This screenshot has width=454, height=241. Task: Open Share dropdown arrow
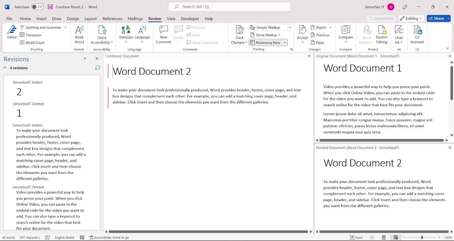(x=448, y=18)
